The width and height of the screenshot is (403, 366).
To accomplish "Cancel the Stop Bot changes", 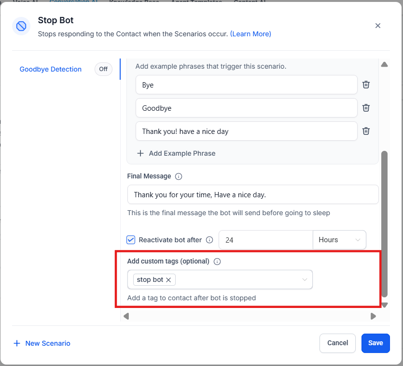I will [x=337, y=343].
